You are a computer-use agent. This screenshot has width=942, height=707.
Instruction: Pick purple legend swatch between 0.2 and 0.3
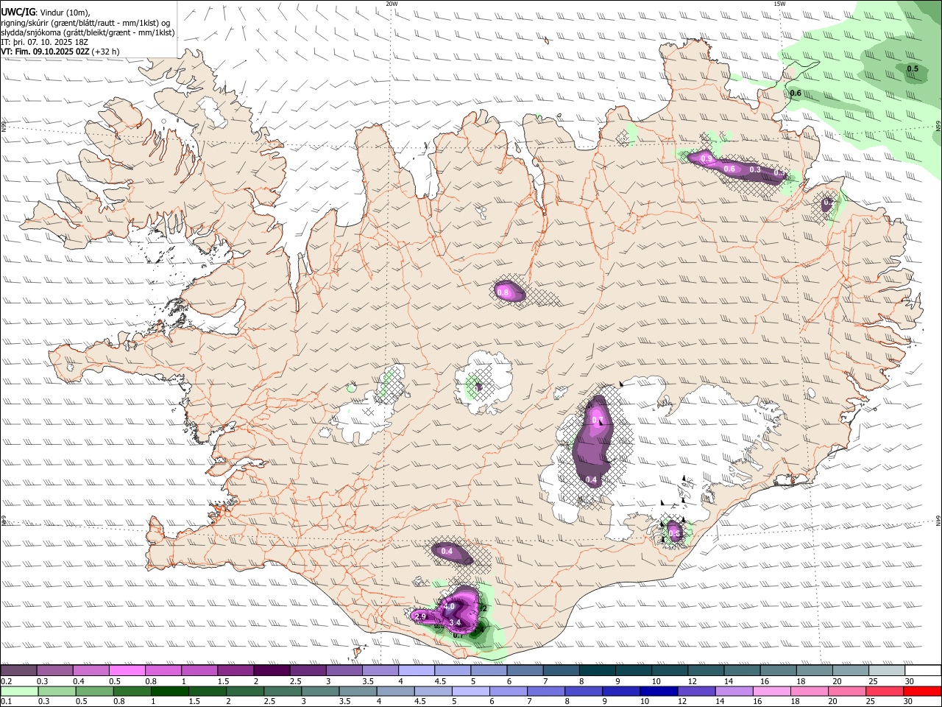(19, 670)
